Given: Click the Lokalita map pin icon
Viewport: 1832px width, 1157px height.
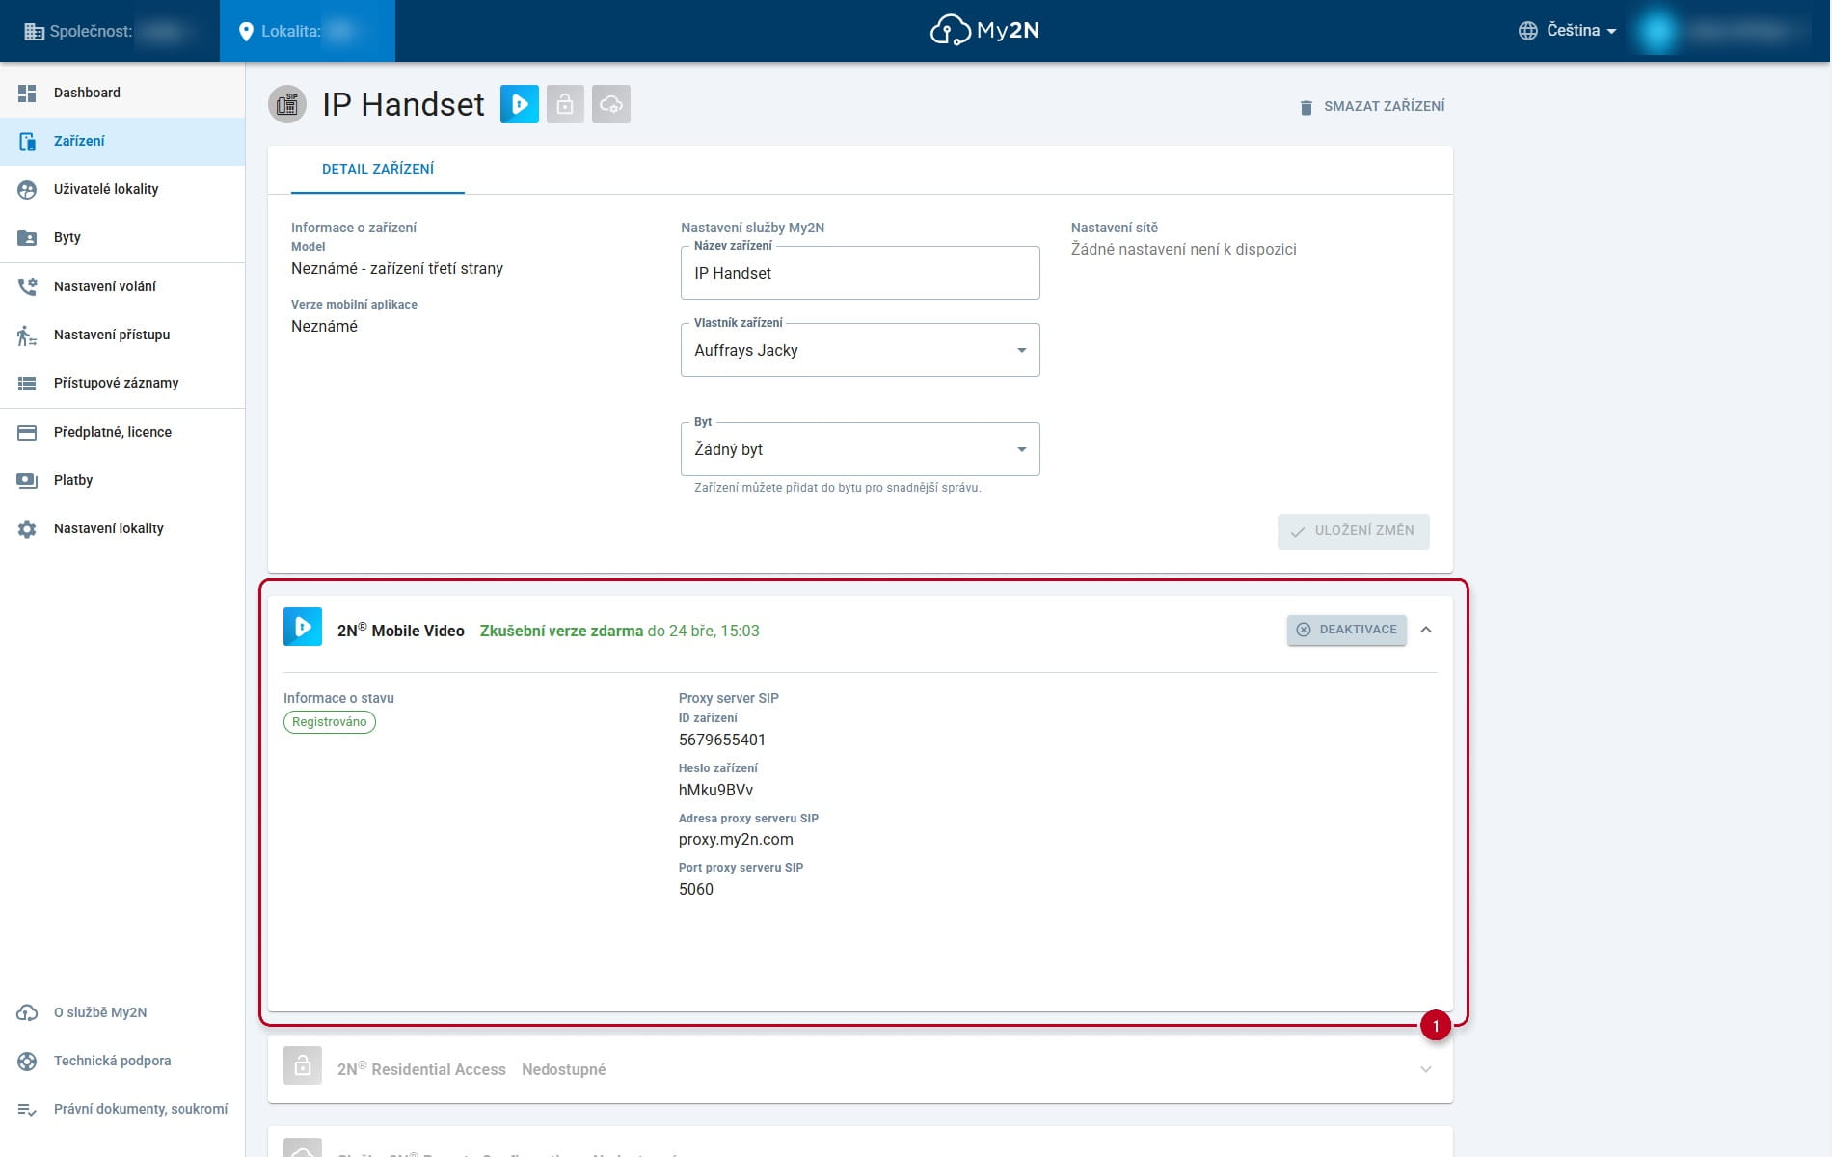Looking at the screenshot, I should [246, 31].
